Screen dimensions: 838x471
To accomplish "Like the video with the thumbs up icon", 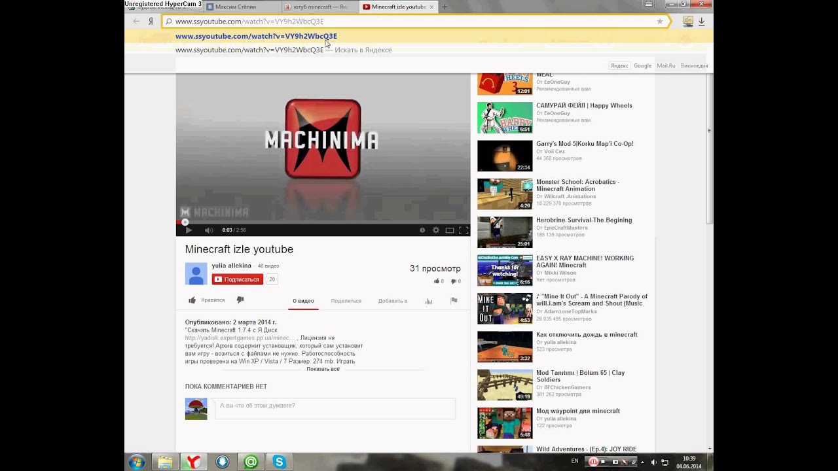I will [x=192, y=300].
